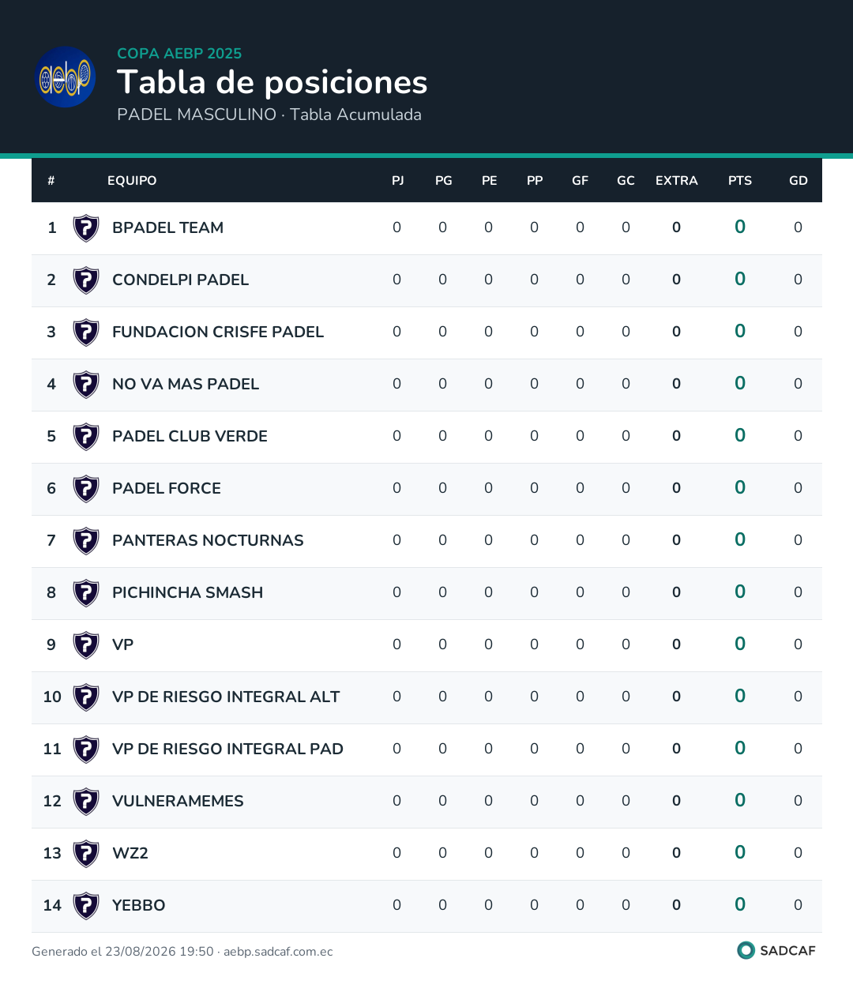Open the FUNDACION CRISFE PADEL team name

tap(218, 332)
